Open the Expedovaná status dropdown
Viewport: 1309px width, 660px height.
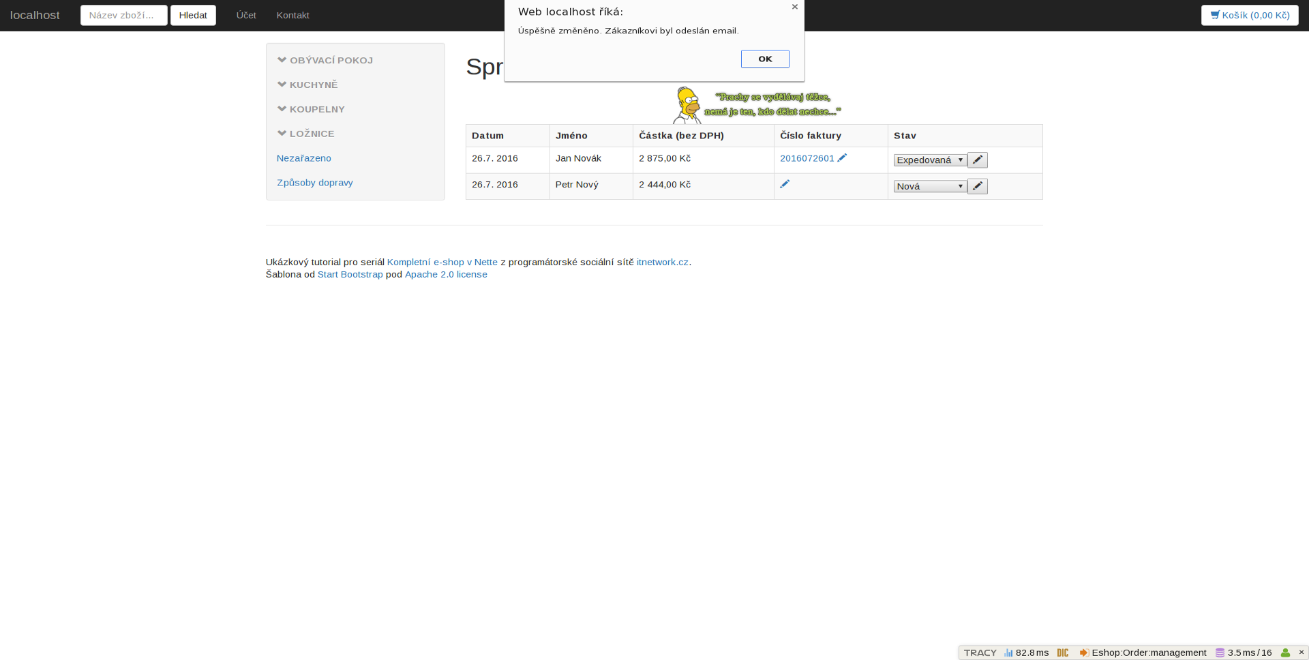point(930,160)
